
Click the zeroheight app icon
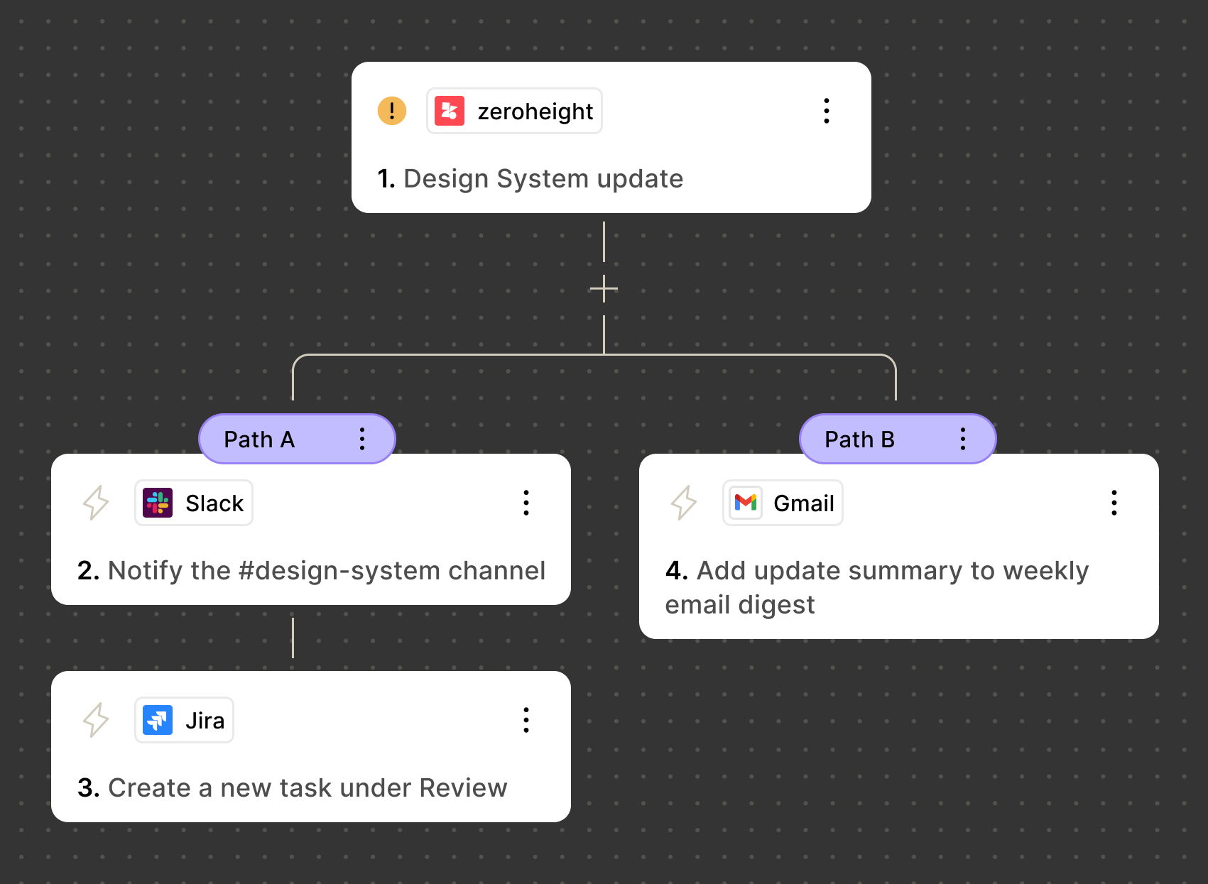(450, 111)
